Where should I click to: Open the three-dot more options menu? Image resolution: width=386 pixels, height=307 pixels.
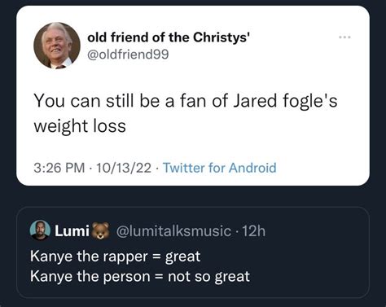[345, 37]
